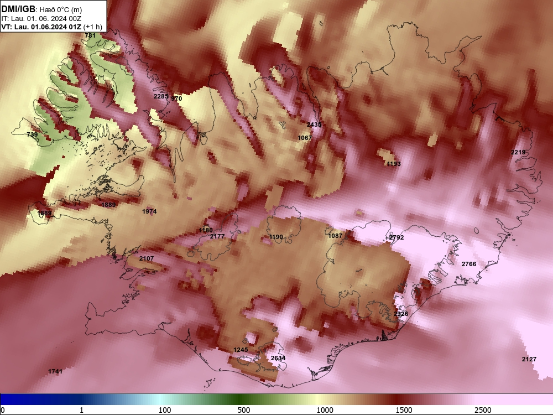Screen dimensions: 553x415
Task: Click the map value "2107"
Action: click(x=147, y=258)
